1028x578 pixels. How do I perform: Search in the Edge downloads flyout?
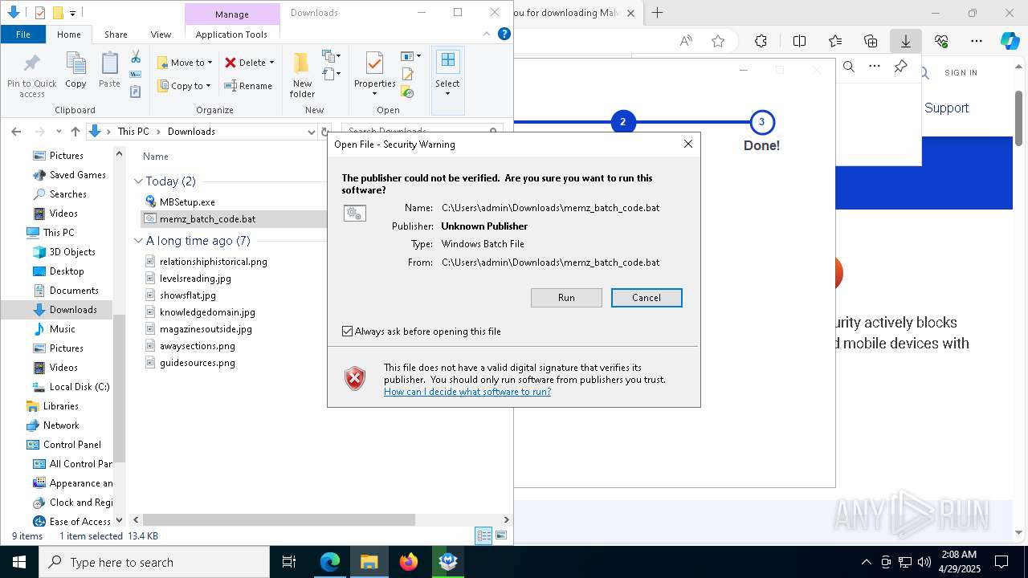849,67
